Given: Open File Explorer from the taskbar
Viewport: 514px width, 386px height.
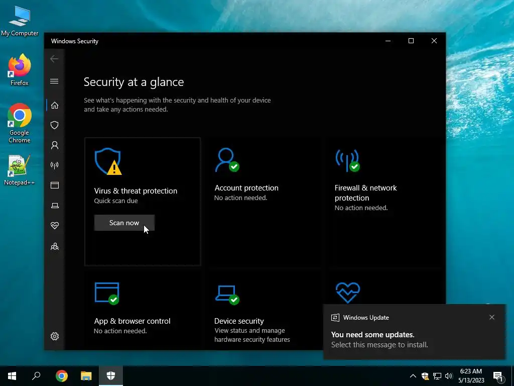Looking at the screenshot, I should click(x=86, y=376).
